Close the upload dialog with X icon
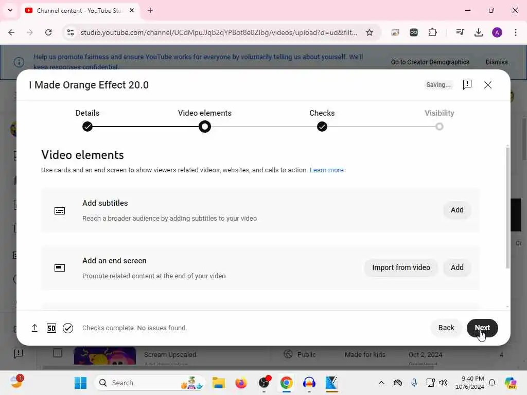Image resolution: width=527 pixels, height=395 pixels. coord(488,85)
